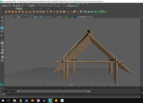Create a polygon cone from the shelf

tap(16, 12)
